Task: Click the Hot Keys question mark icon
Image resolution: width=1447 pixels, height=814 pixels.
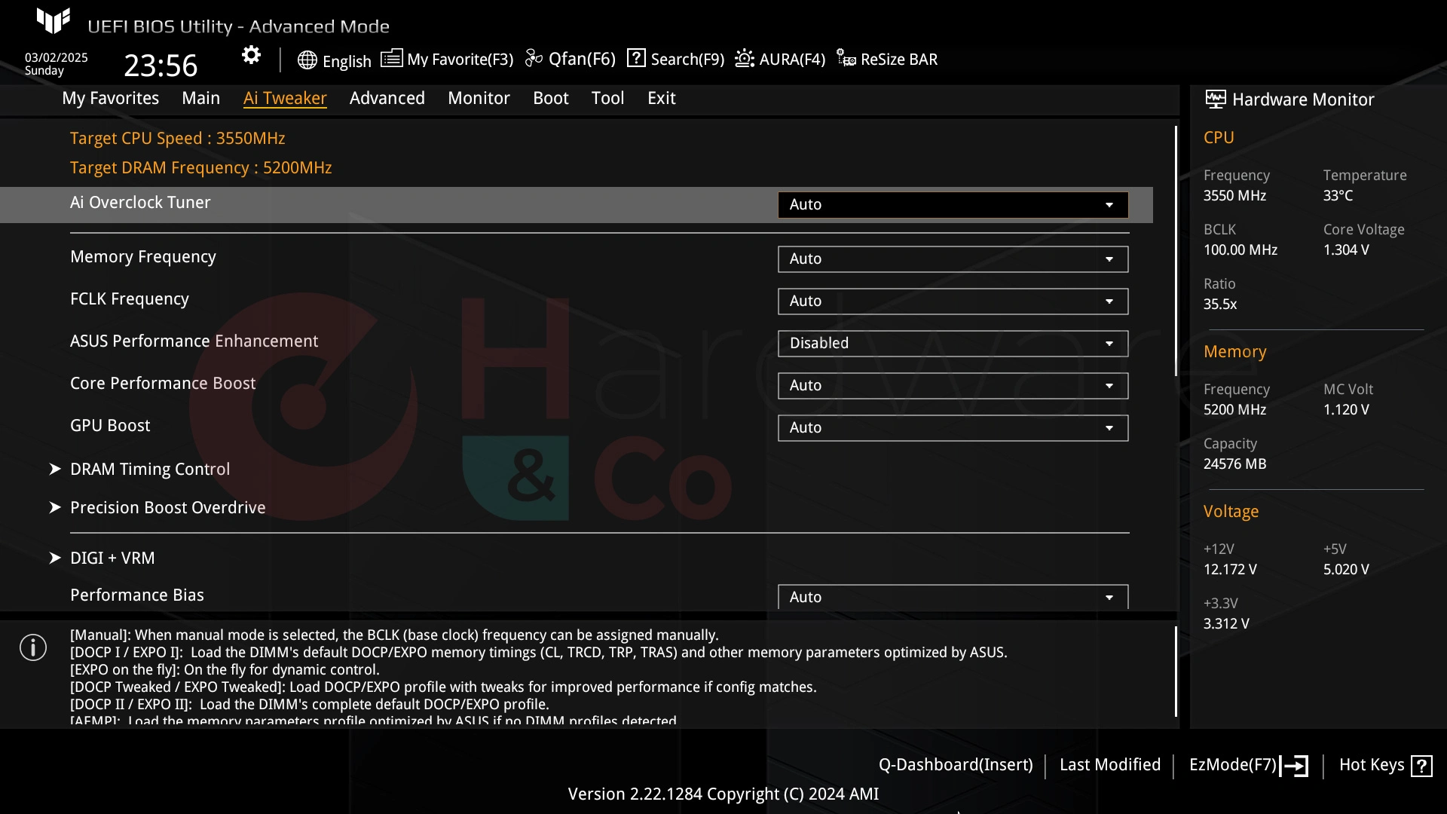Action: (1421, 766)
